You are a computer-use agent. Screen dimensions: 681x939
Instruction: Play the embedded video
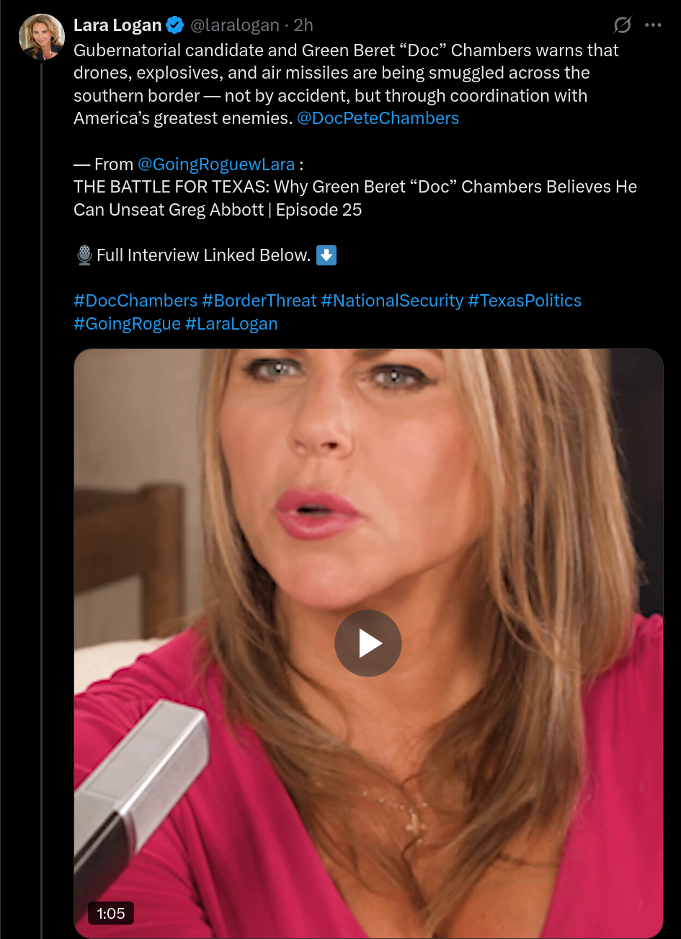tap(368, 643)
